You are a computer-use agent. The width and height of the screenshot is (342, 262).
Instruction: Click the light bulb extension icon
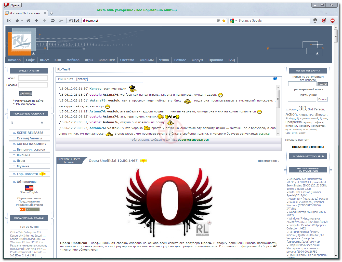[315, 21]
